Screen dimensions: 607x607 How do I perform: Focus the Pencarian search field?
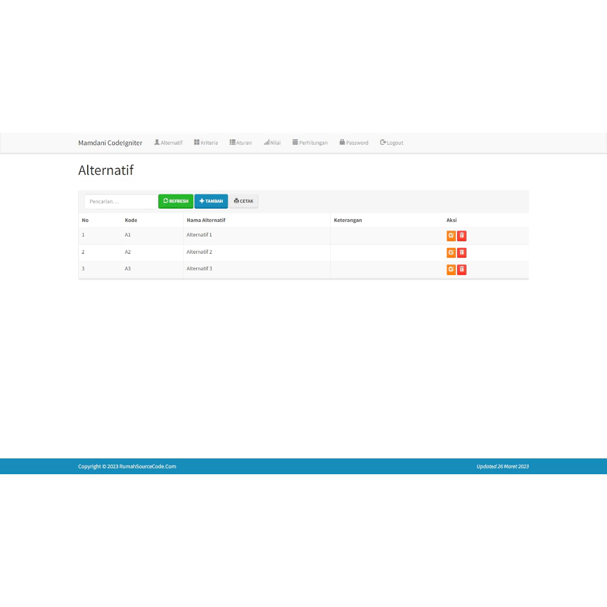tap(120, 202)
